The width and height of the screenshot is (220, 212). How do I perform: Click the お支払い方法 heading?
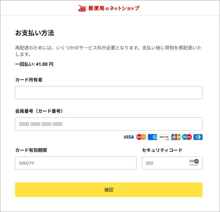pyautogui.click(x=35, y=33)
